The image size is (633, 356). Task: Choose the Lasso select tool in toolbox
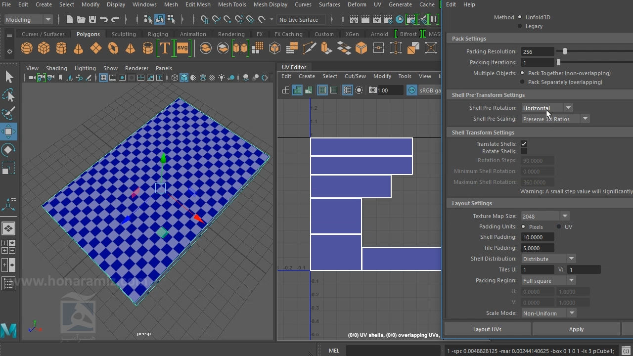9,95
